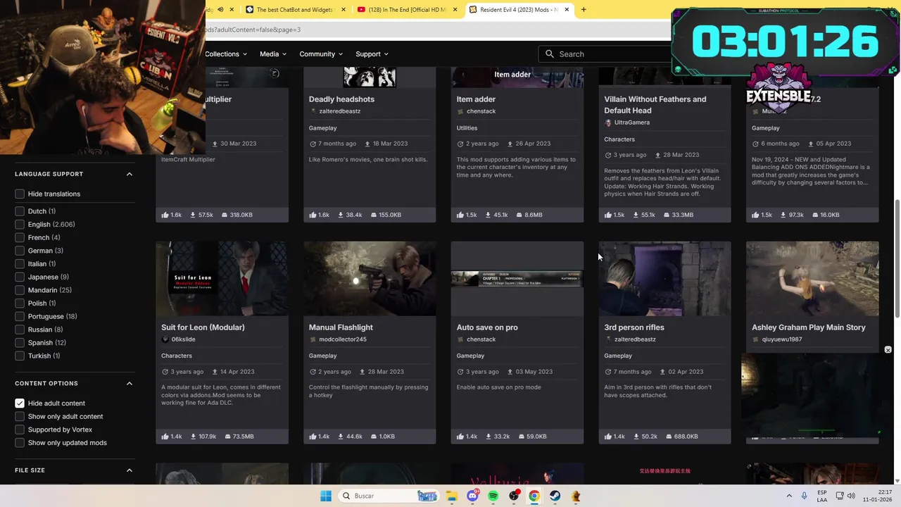Image resolution: width=901 pixels, height=507 pixels.
Task: Check the Japanese language filter
Action: coord(20,277)
